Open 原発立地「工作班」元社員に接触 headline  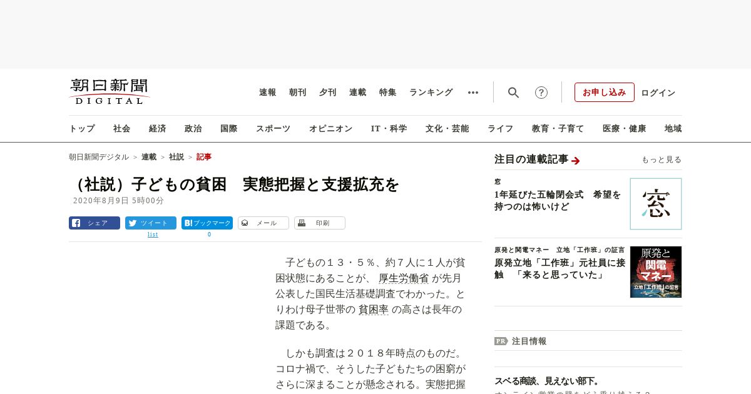(x=559, y=269)
